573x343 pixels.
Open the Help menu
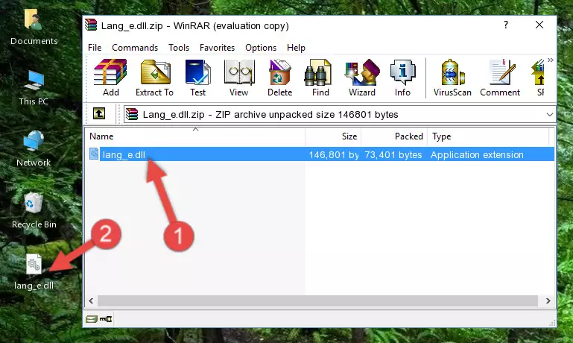296,48
